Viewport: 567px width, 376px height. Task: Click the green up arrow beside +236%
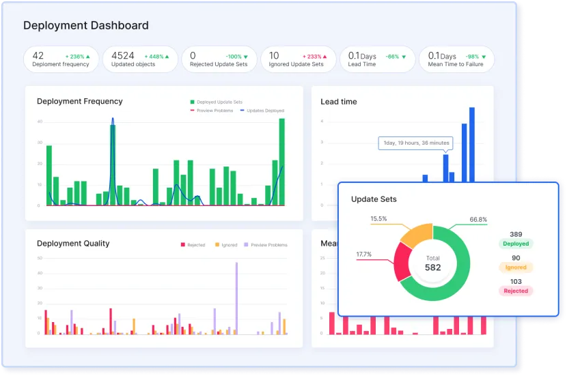[x=88, y=57]
